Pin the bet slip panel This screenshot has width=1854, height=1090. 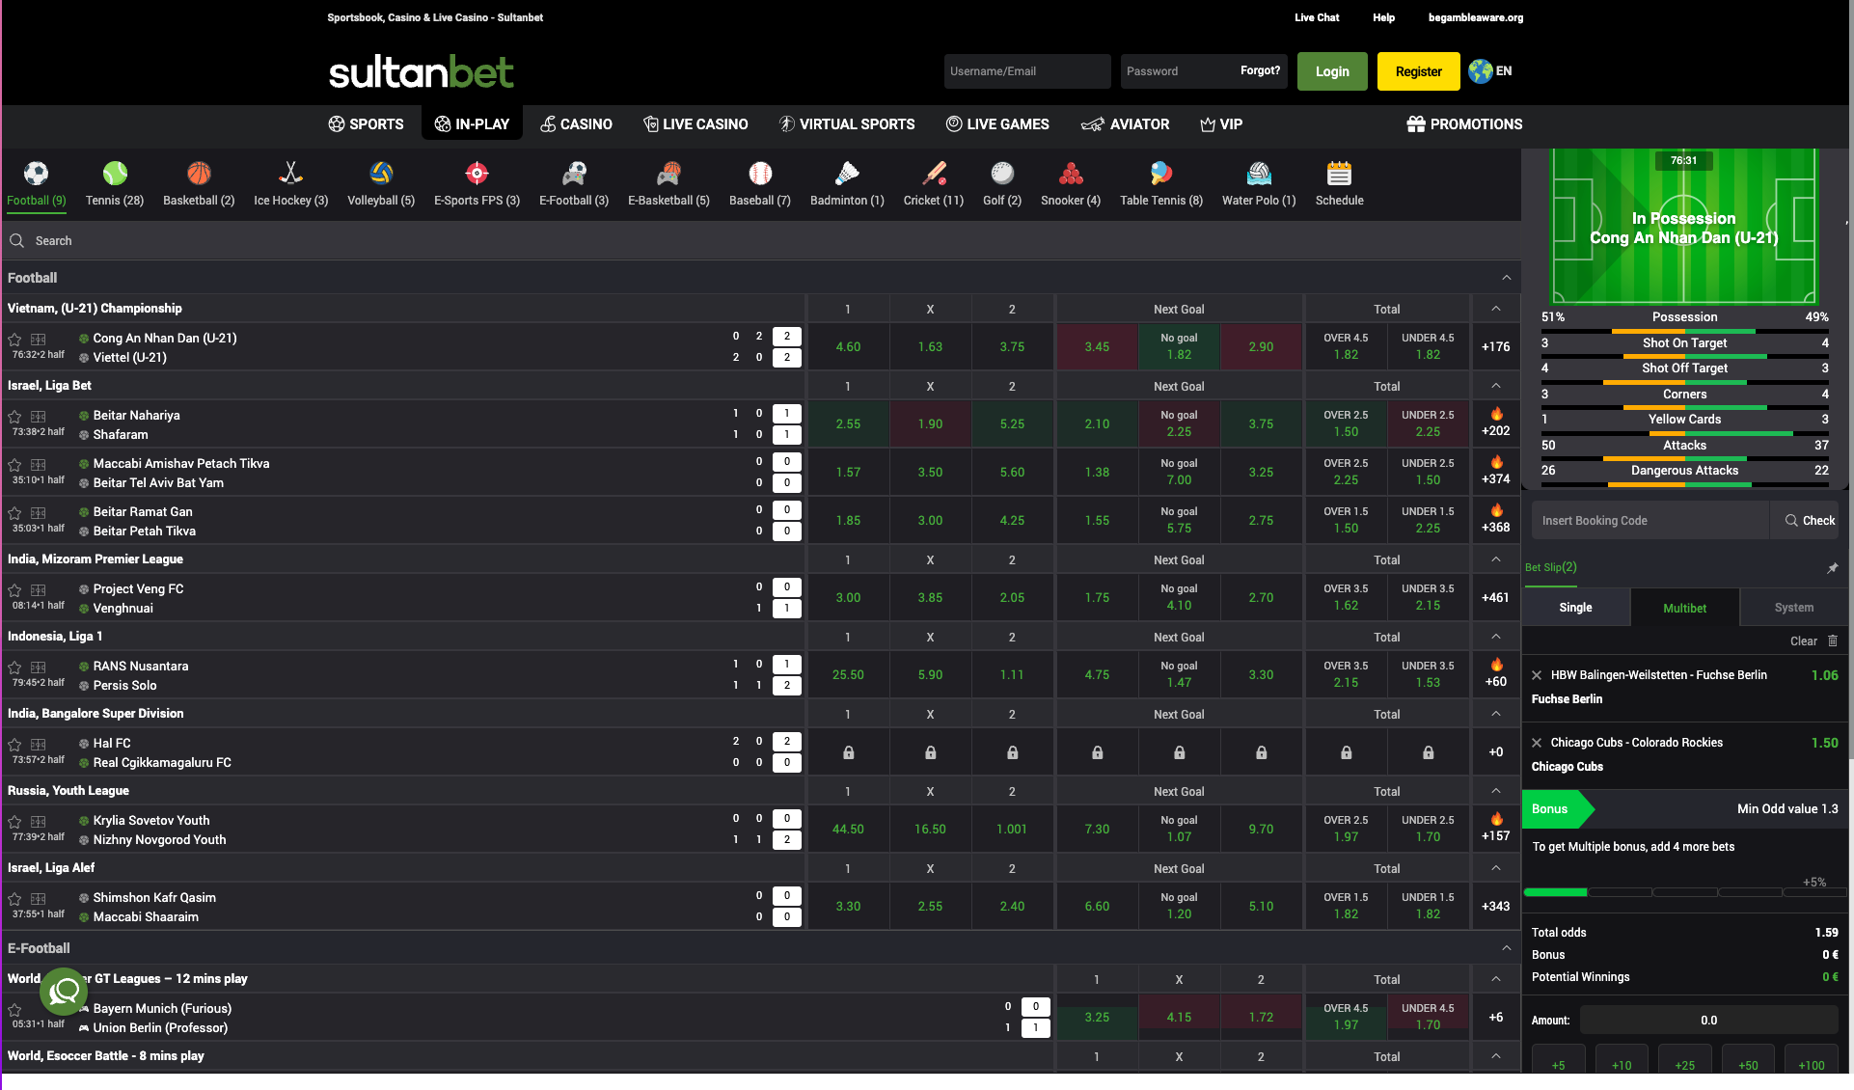click(x=1832, y=568)
